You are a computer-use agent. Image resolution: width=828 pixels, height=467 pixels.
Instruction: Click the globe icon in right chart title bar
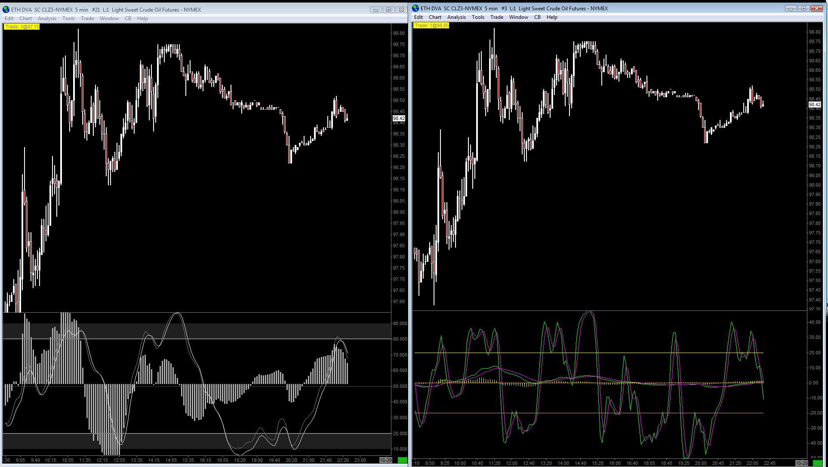(416, 8)
